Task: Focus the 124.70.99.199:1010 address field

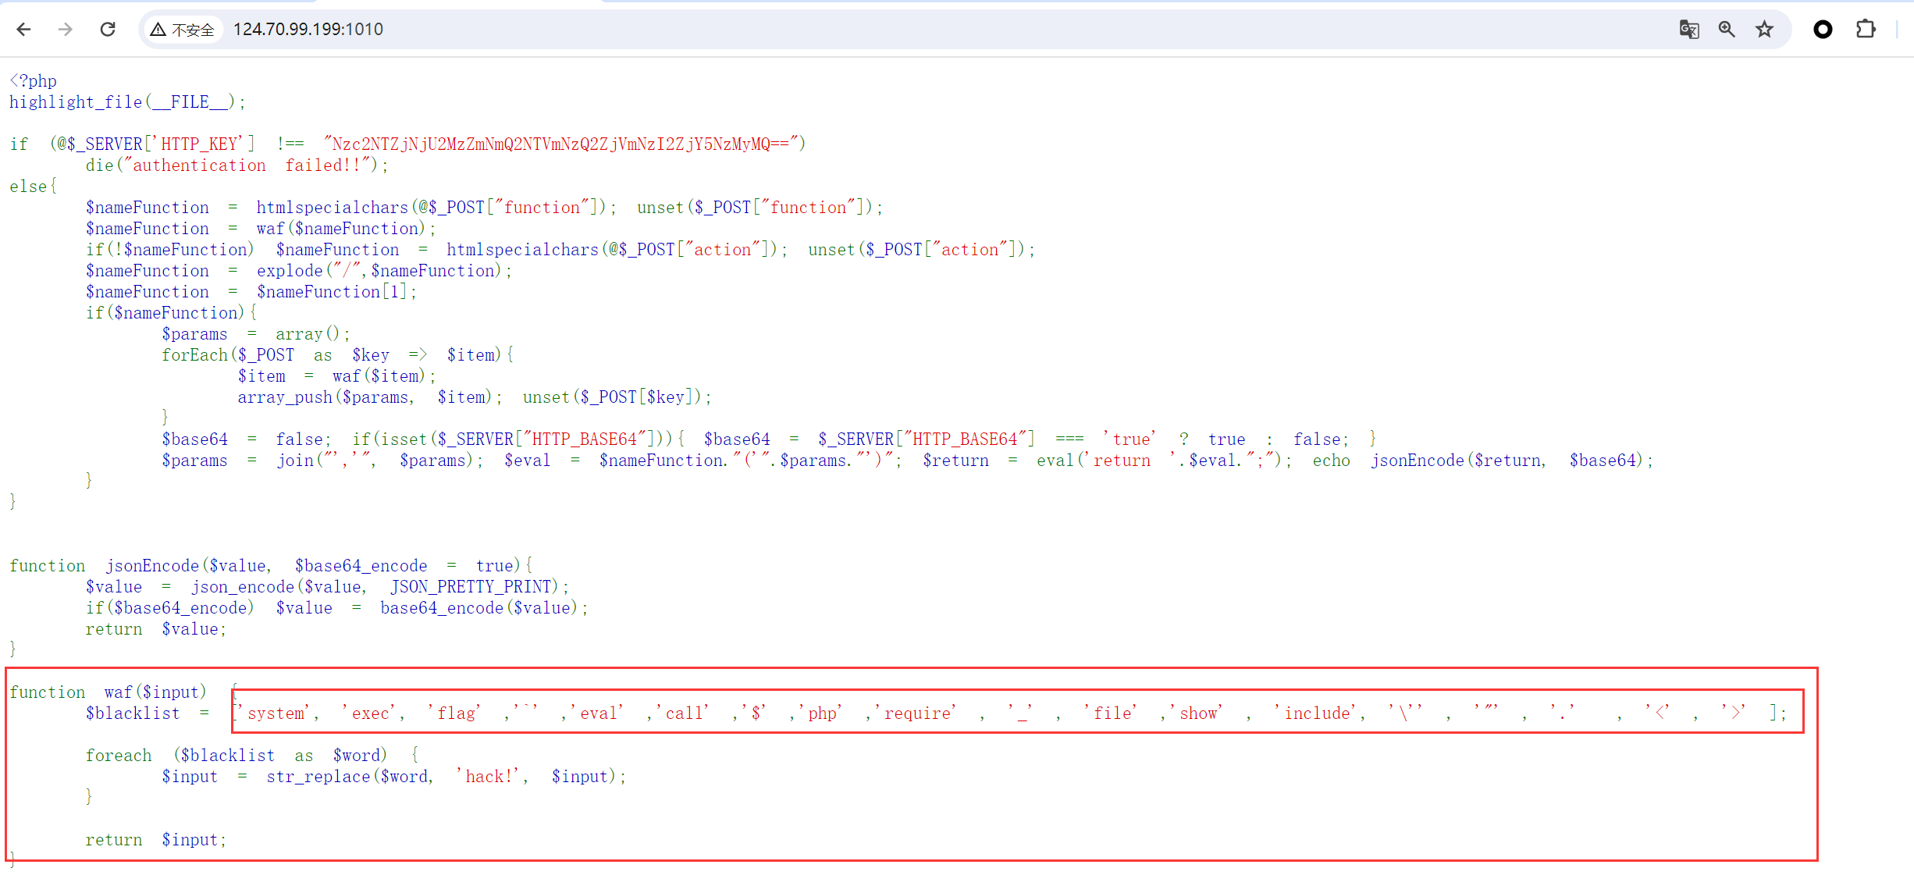Action: [x=308, y=30]
